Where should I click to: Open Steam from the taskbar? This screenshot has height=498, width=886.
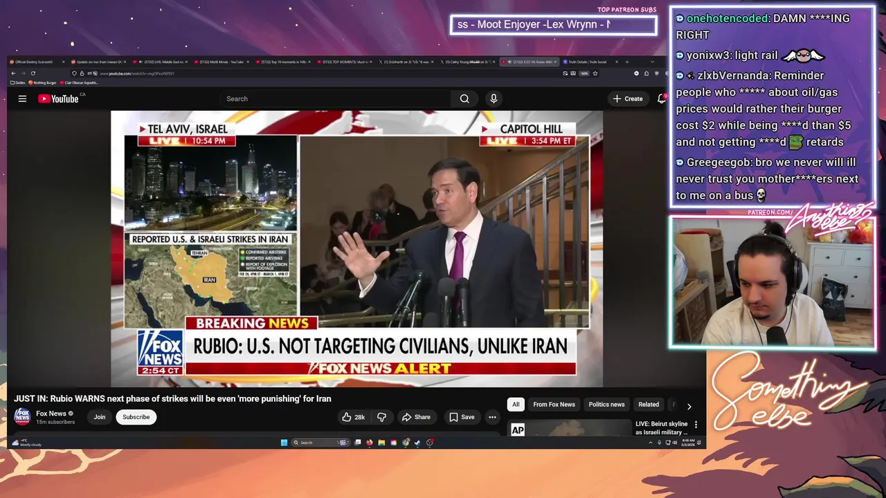(x=417, y=443)
